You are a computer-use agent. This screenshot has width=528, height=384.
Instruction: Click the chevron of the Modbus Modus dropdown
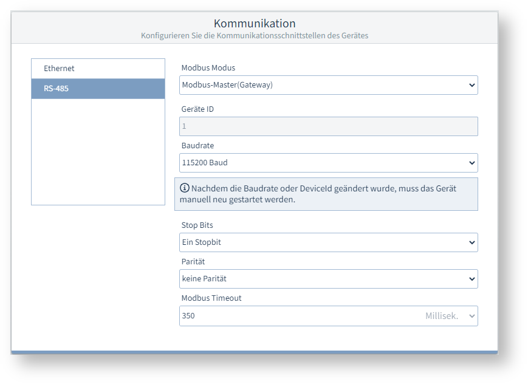coord(471,85)
